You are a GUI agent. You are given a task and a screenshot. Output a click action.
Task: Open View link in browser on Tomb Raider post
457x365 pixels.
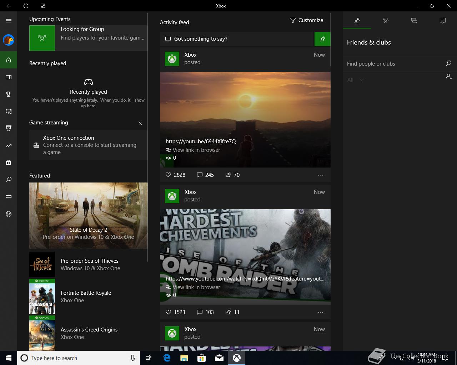click(193, 287)
